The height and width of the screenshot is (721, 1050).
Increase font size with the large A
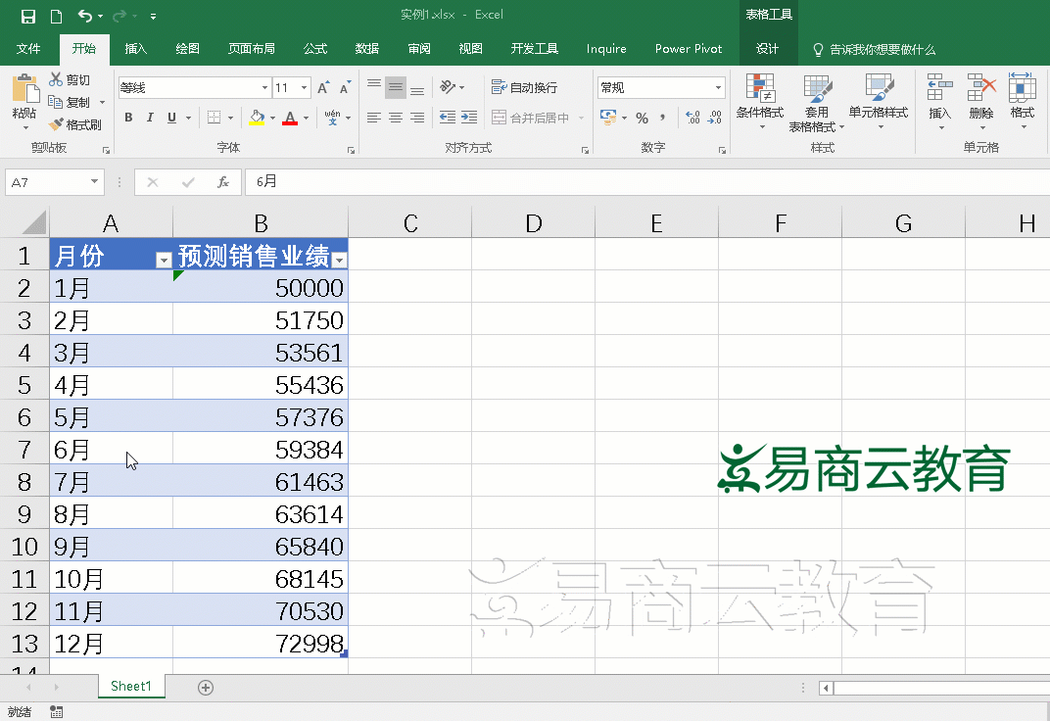[323, 88]
